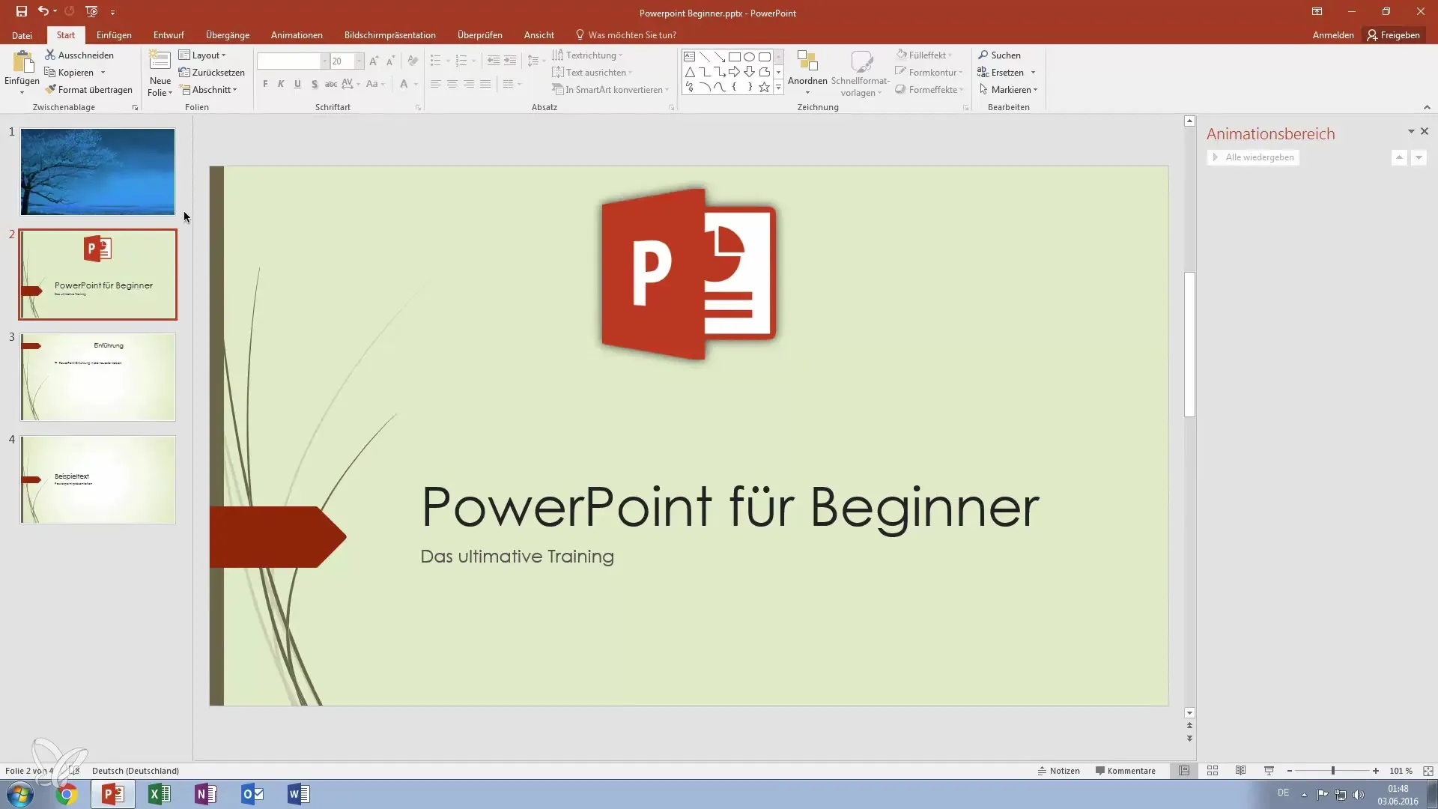The height and width of the screenshot is (809, 1438).
Task: Click the Neue Folie icon
Action: (x=160, y=63)
